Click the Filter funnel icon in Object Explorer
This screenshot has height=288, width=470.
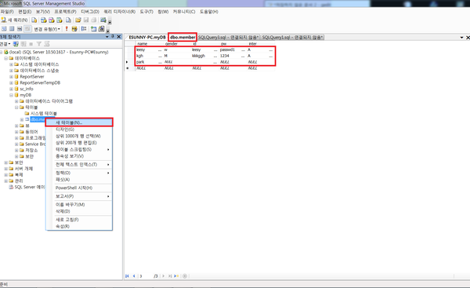click(39, 44)
